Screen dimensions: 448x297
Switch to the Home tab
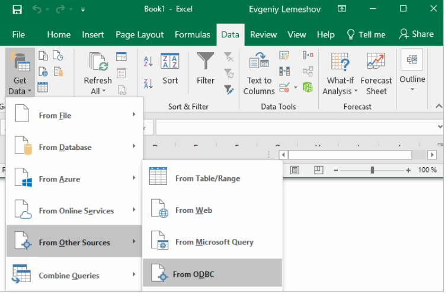59,34
